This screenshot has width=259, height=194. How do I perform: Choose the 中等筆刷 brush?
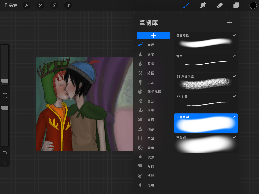(206, 123)
